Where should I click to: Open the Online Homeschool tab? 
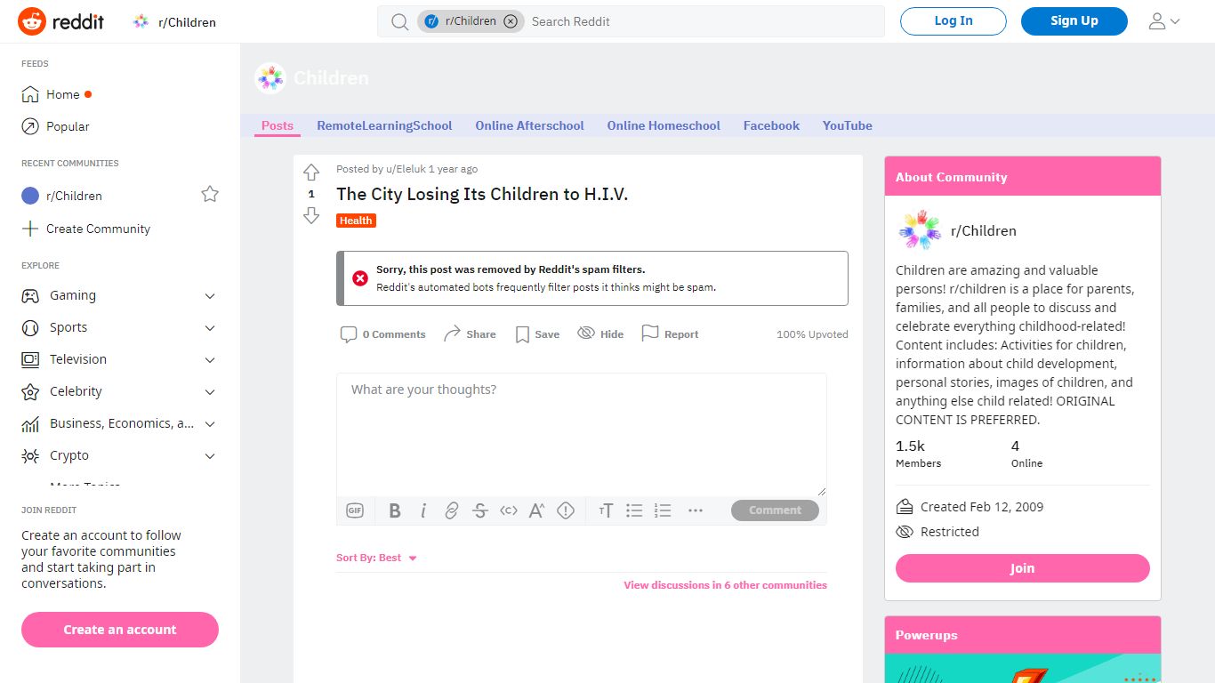(664, 125)
